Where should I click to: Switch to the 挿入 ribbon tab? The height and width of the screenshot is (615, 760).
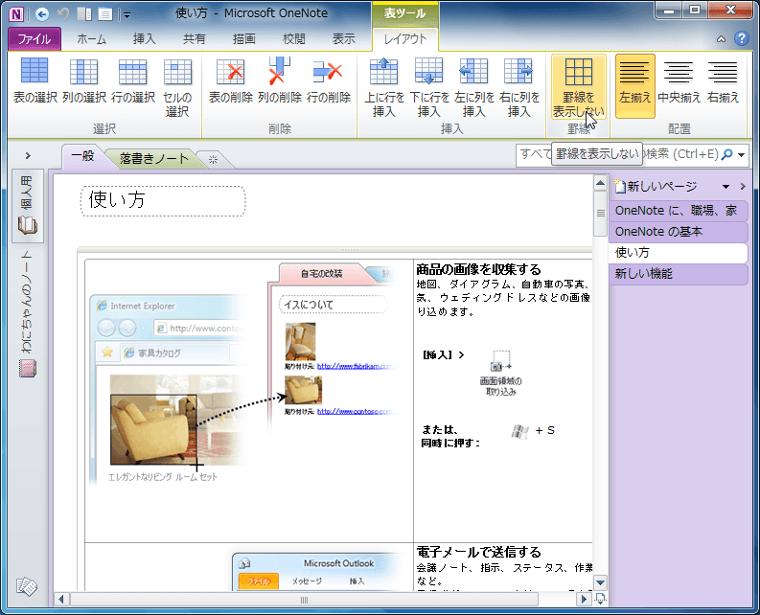tap(145, 39)
